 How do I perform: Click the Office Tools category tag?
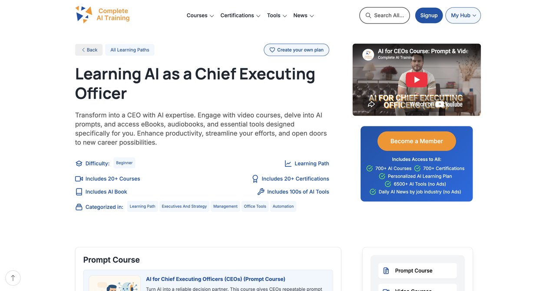point(255,206)
